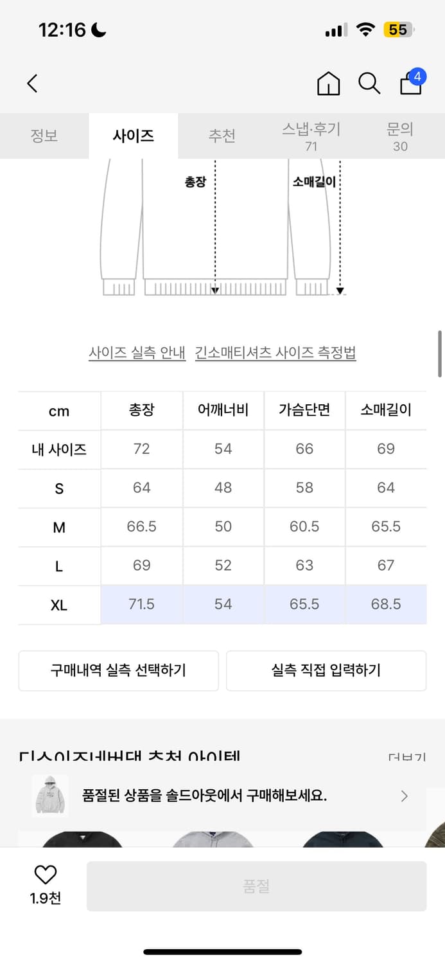Tap the back arrow icon
The height and width of the screenshot is (964, 445).
coord(33,84)
